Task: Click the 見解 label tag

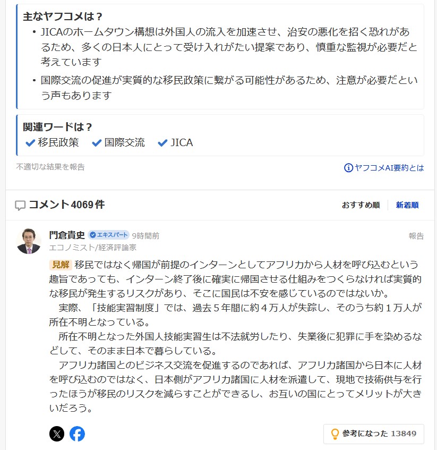Action: pos(61,265)
